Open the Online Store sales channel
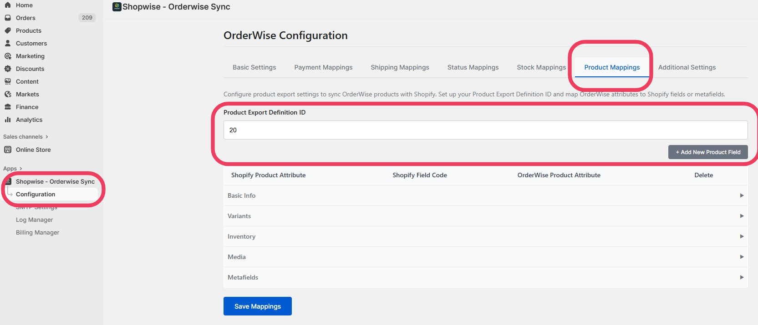 tap(33, 150)
